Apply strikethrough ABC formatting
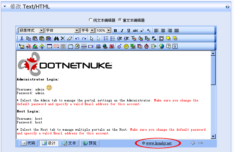 pos(135,30)
